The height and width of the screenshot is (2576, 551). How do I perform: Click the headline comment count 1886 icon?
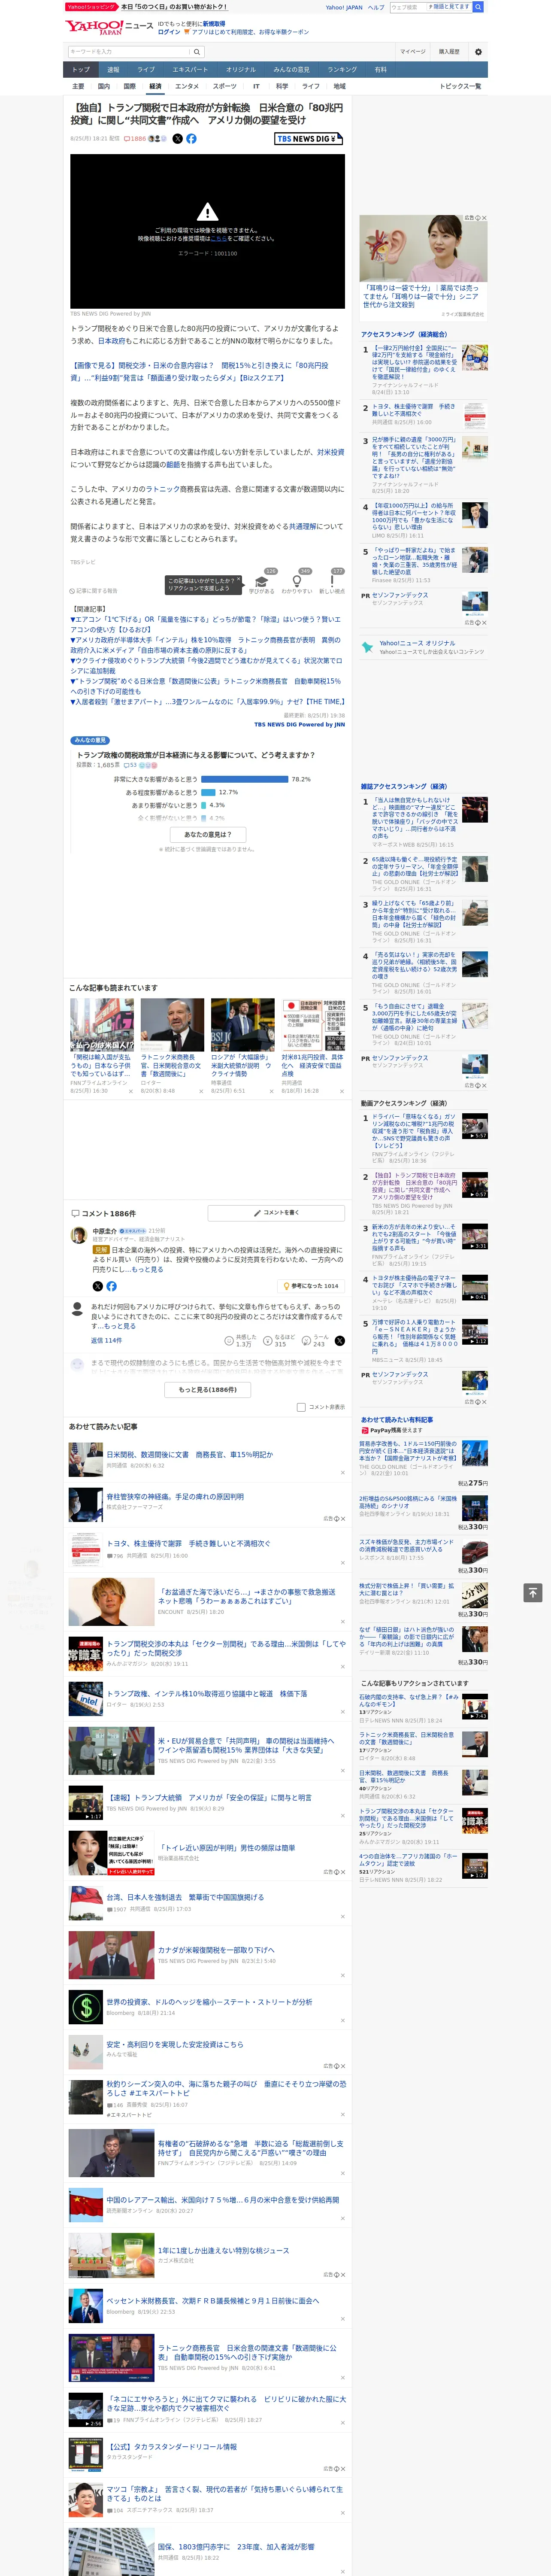(135, 139)
